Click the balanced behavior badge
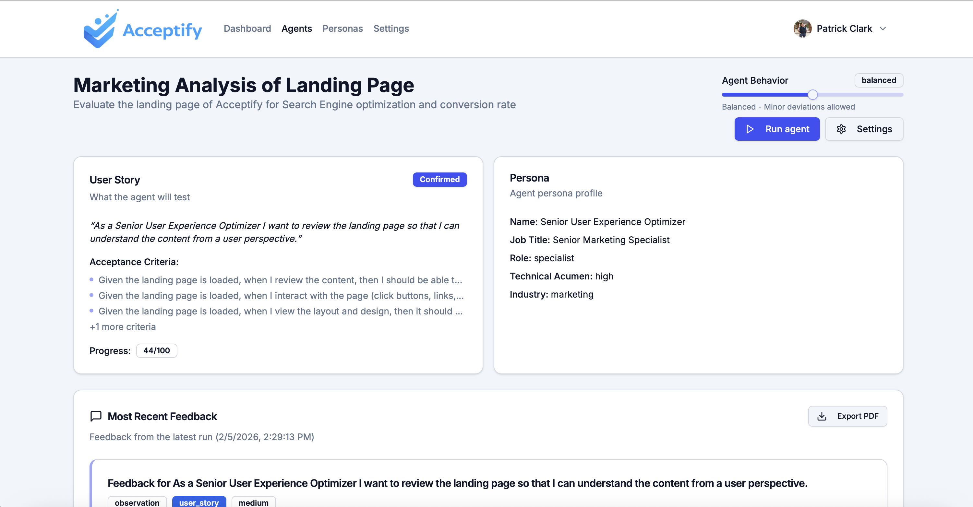Screen dimensions: 973x507 point(879,80)
